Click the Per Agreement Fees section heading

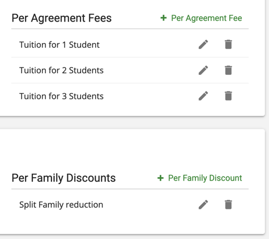[62, 18]
